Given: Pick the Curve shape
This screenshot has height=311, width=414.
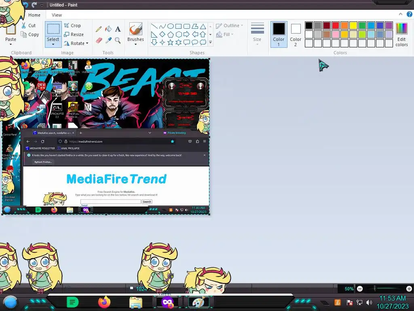Looking at the screenshot, I should click(163, 26).
